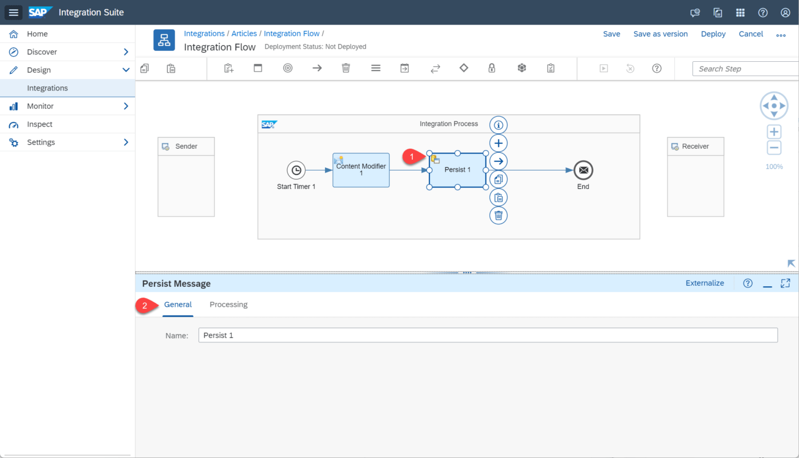Click the integration flow artifact icon

click(x=164, y=40)
